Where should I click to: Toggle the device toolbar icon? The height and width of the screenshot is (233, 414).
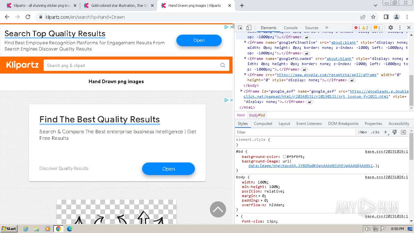point(249,28)
